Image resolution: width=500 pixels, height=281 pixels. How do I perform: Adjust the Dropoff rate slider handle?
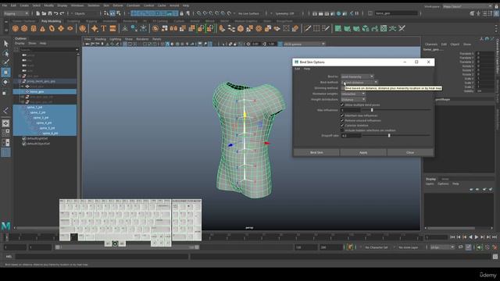click(389, 135)
